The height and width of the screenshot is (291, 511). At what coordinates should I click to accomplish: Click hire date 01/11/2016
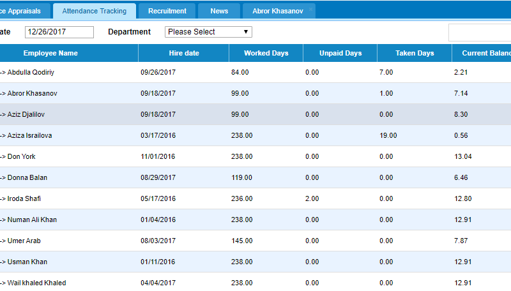pos(158,262)
